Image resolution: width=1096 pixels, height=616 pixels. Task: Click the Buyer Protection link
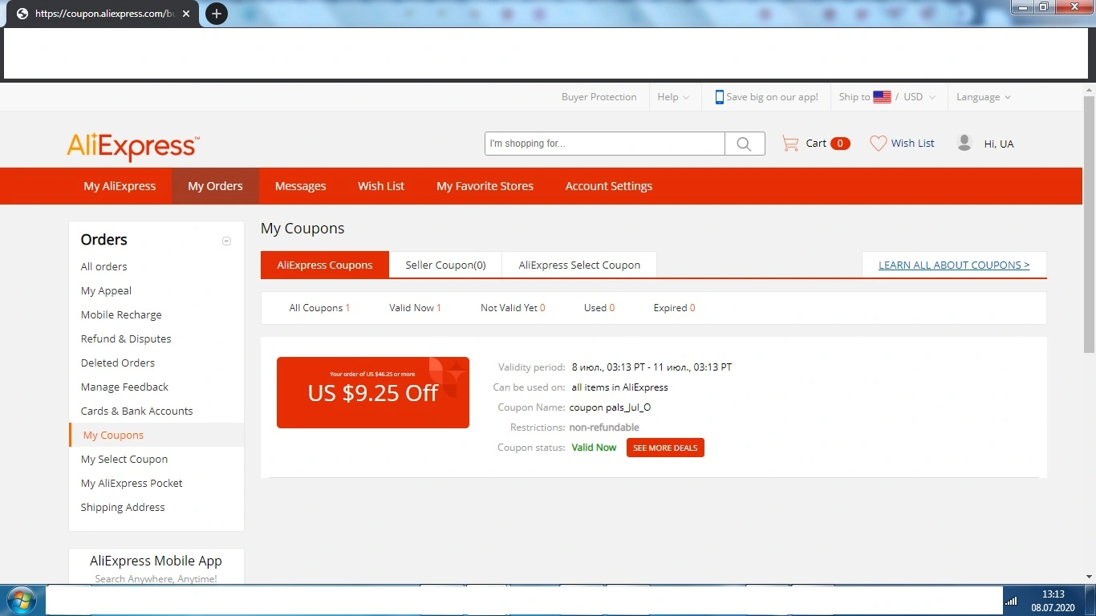(x=599, y=97)
